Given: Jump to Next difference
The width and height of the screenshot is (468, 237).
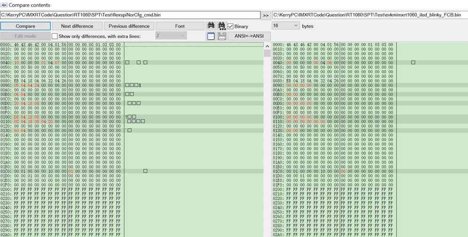Looking at the screenshot, I should (77, 26).
